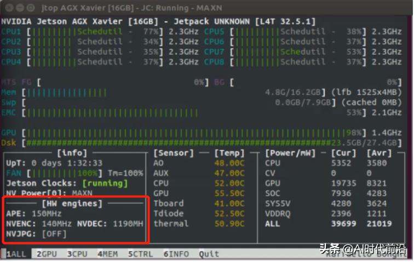414x262 pixels.
Task: Select the 1ALL tab
Action: [16, 254]
